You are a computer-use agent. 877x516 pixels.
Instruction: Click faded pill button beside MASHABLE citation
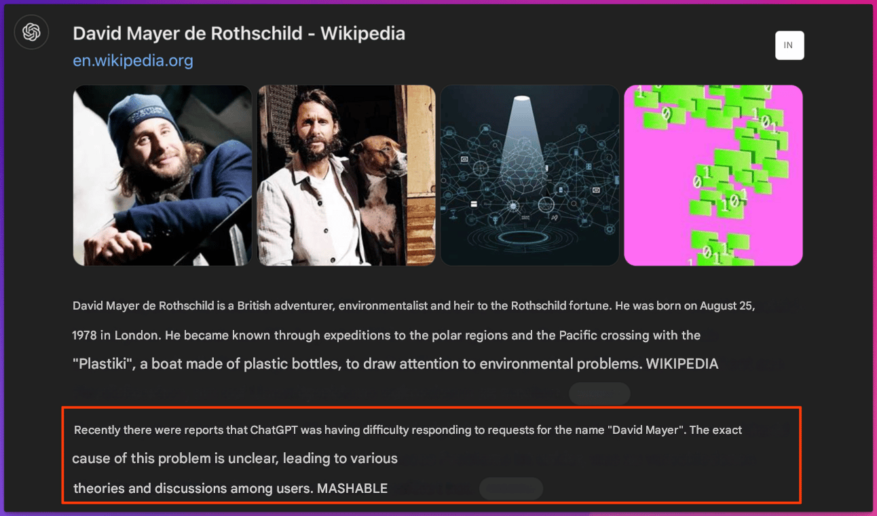click(x=511, y=489)
